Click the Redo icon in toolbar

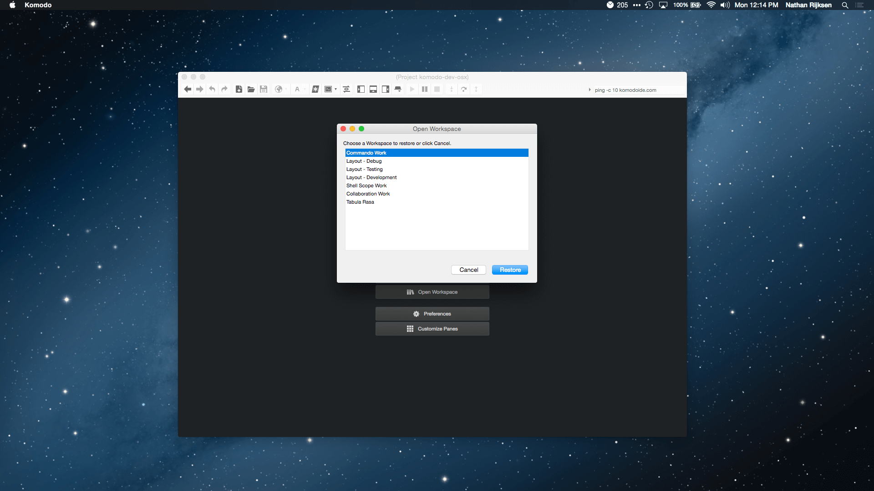(224, 89)
